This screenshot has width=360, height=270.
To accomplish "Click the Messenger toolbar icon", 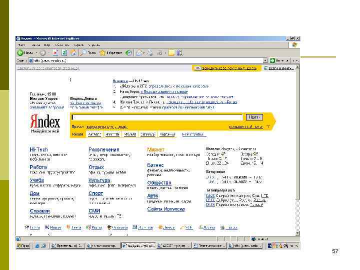I will coord(179,53).
